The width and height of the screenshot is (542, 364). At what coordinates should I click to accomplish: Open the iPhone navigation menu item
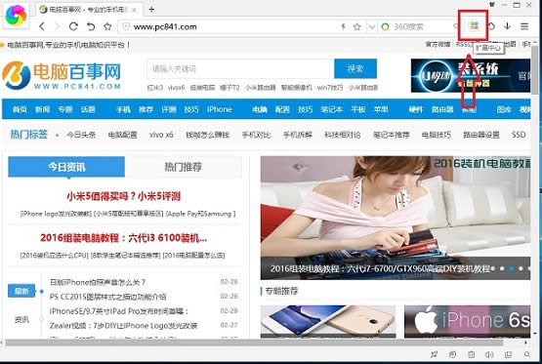click(x=219, y=109)
